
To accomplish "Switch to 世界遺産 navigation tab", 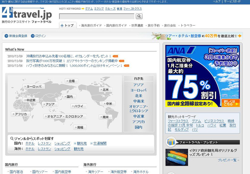I will (x=137, y=25).
